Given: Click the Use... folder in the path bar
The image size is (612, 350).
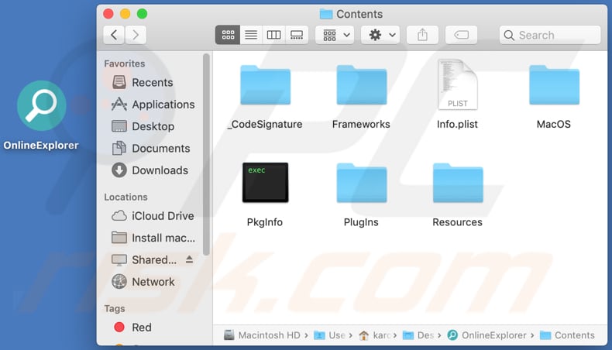Looking at the screenshot, I should click(x=329, y=335).
